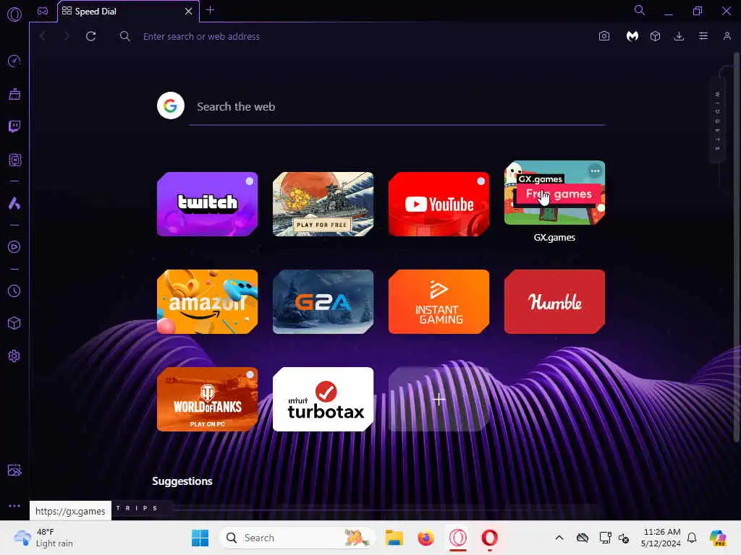Open the chip-shaped sidebar icon
Screen dimensions: 741x555
(14, 160)
